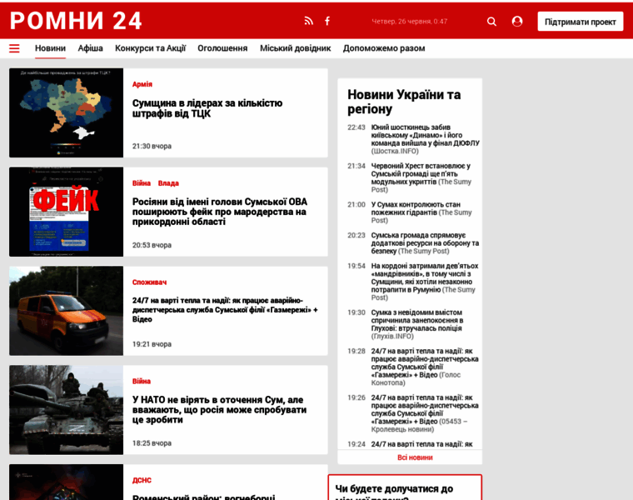
Task: Click the Всі новини link
Action: [415, 457]
